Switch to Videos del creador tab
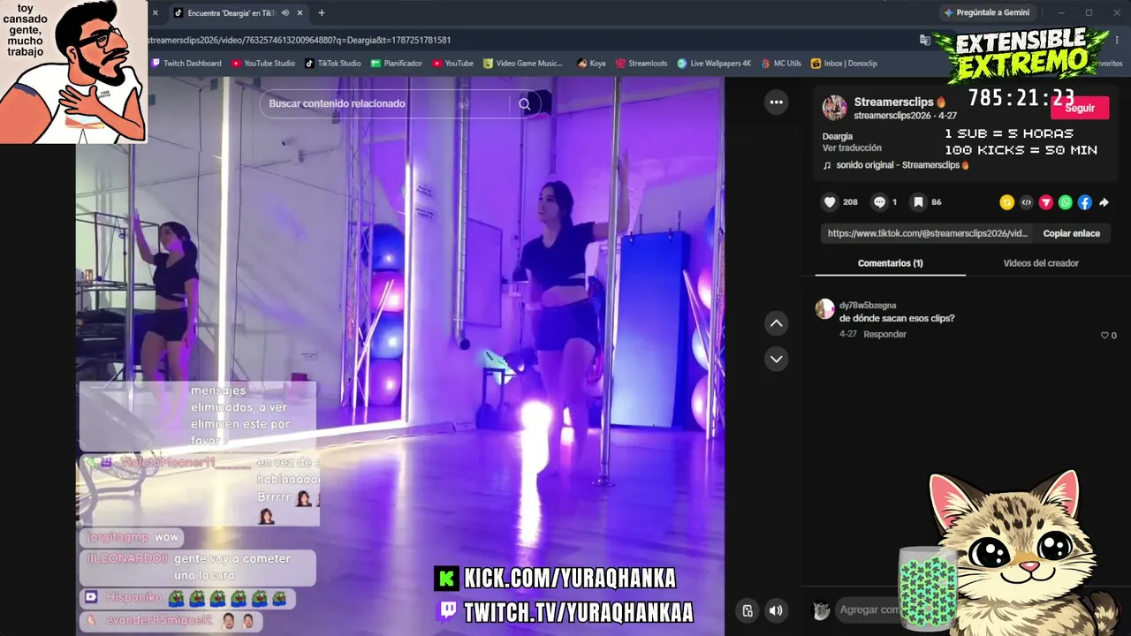Image resolution: width=1131 pixels, height=636 pixels. 1041,263
